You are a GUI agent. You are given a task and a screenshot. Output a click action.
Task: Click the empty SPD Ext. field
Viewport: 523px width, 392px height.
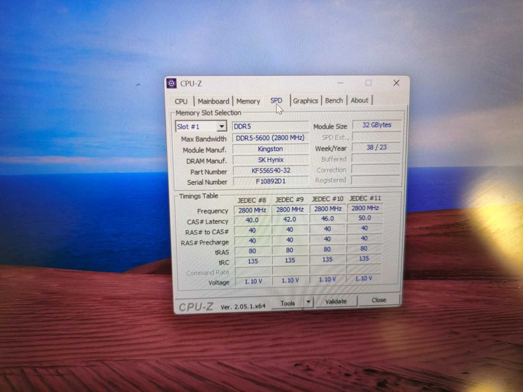[377, 136]
